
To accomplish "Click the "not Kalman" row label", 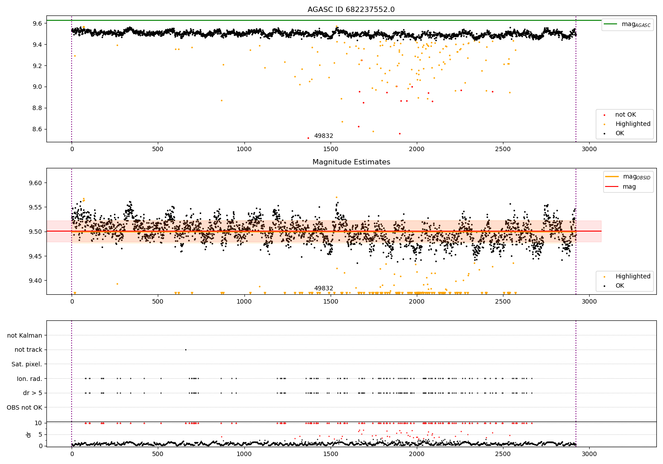I will [x=25, y=336].
